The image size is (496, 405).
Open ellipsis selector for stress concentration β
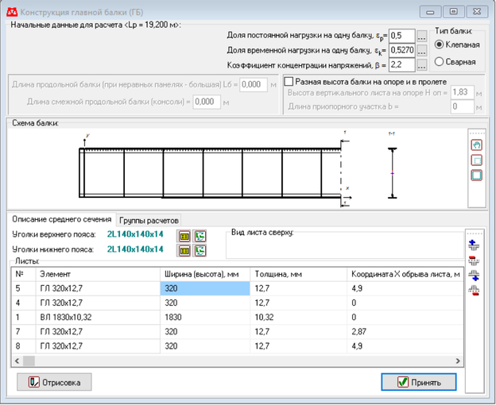click(x=422, y=63)
